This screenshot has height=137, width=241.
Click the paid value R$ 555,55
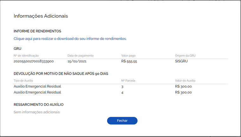pos(129,61)
